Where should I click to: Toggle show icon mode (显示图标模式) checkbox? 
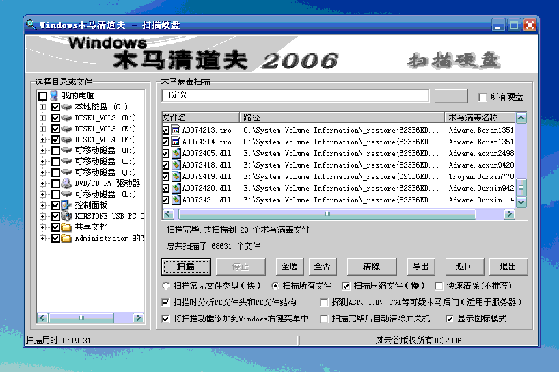[450, 319]
